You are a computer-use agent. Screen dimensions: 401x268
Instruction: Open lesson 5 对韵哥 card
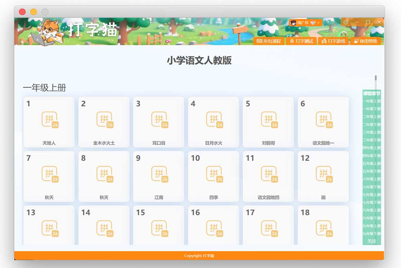(x=268, y=120)
